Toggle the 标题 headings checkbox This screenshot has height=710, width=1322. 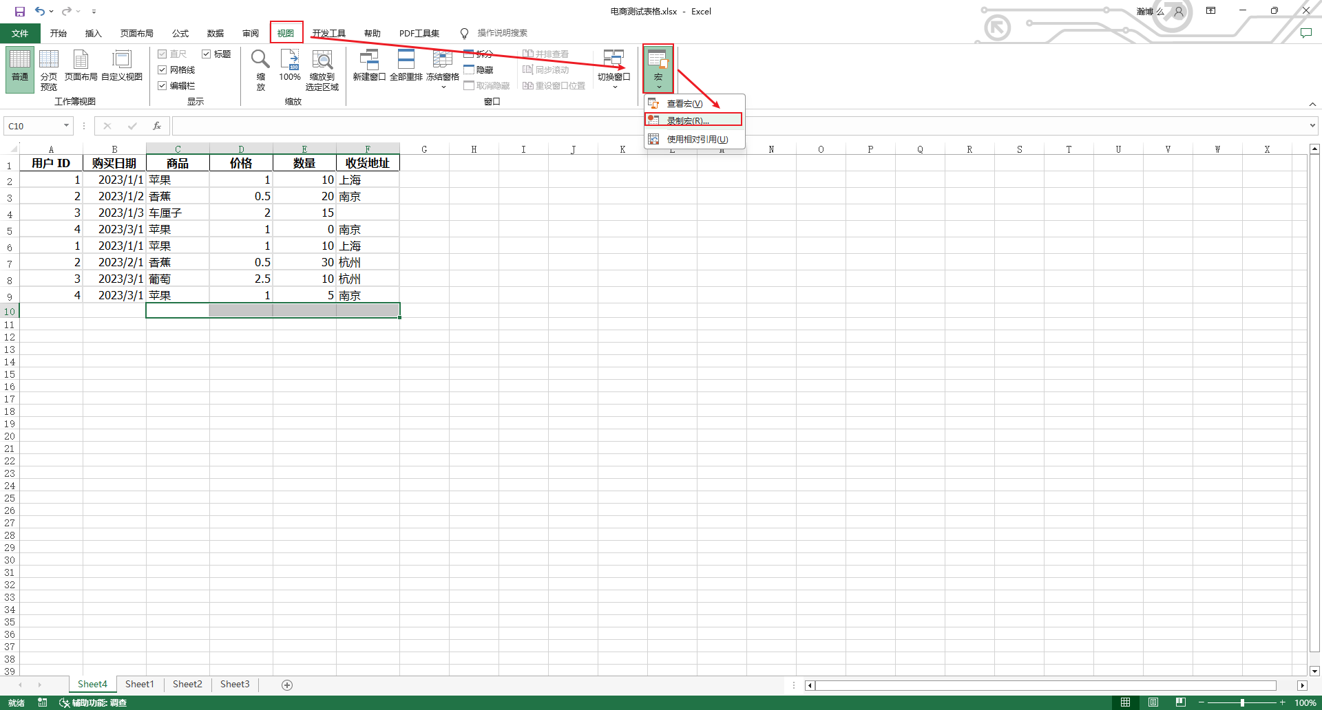[x=206, y=54]
